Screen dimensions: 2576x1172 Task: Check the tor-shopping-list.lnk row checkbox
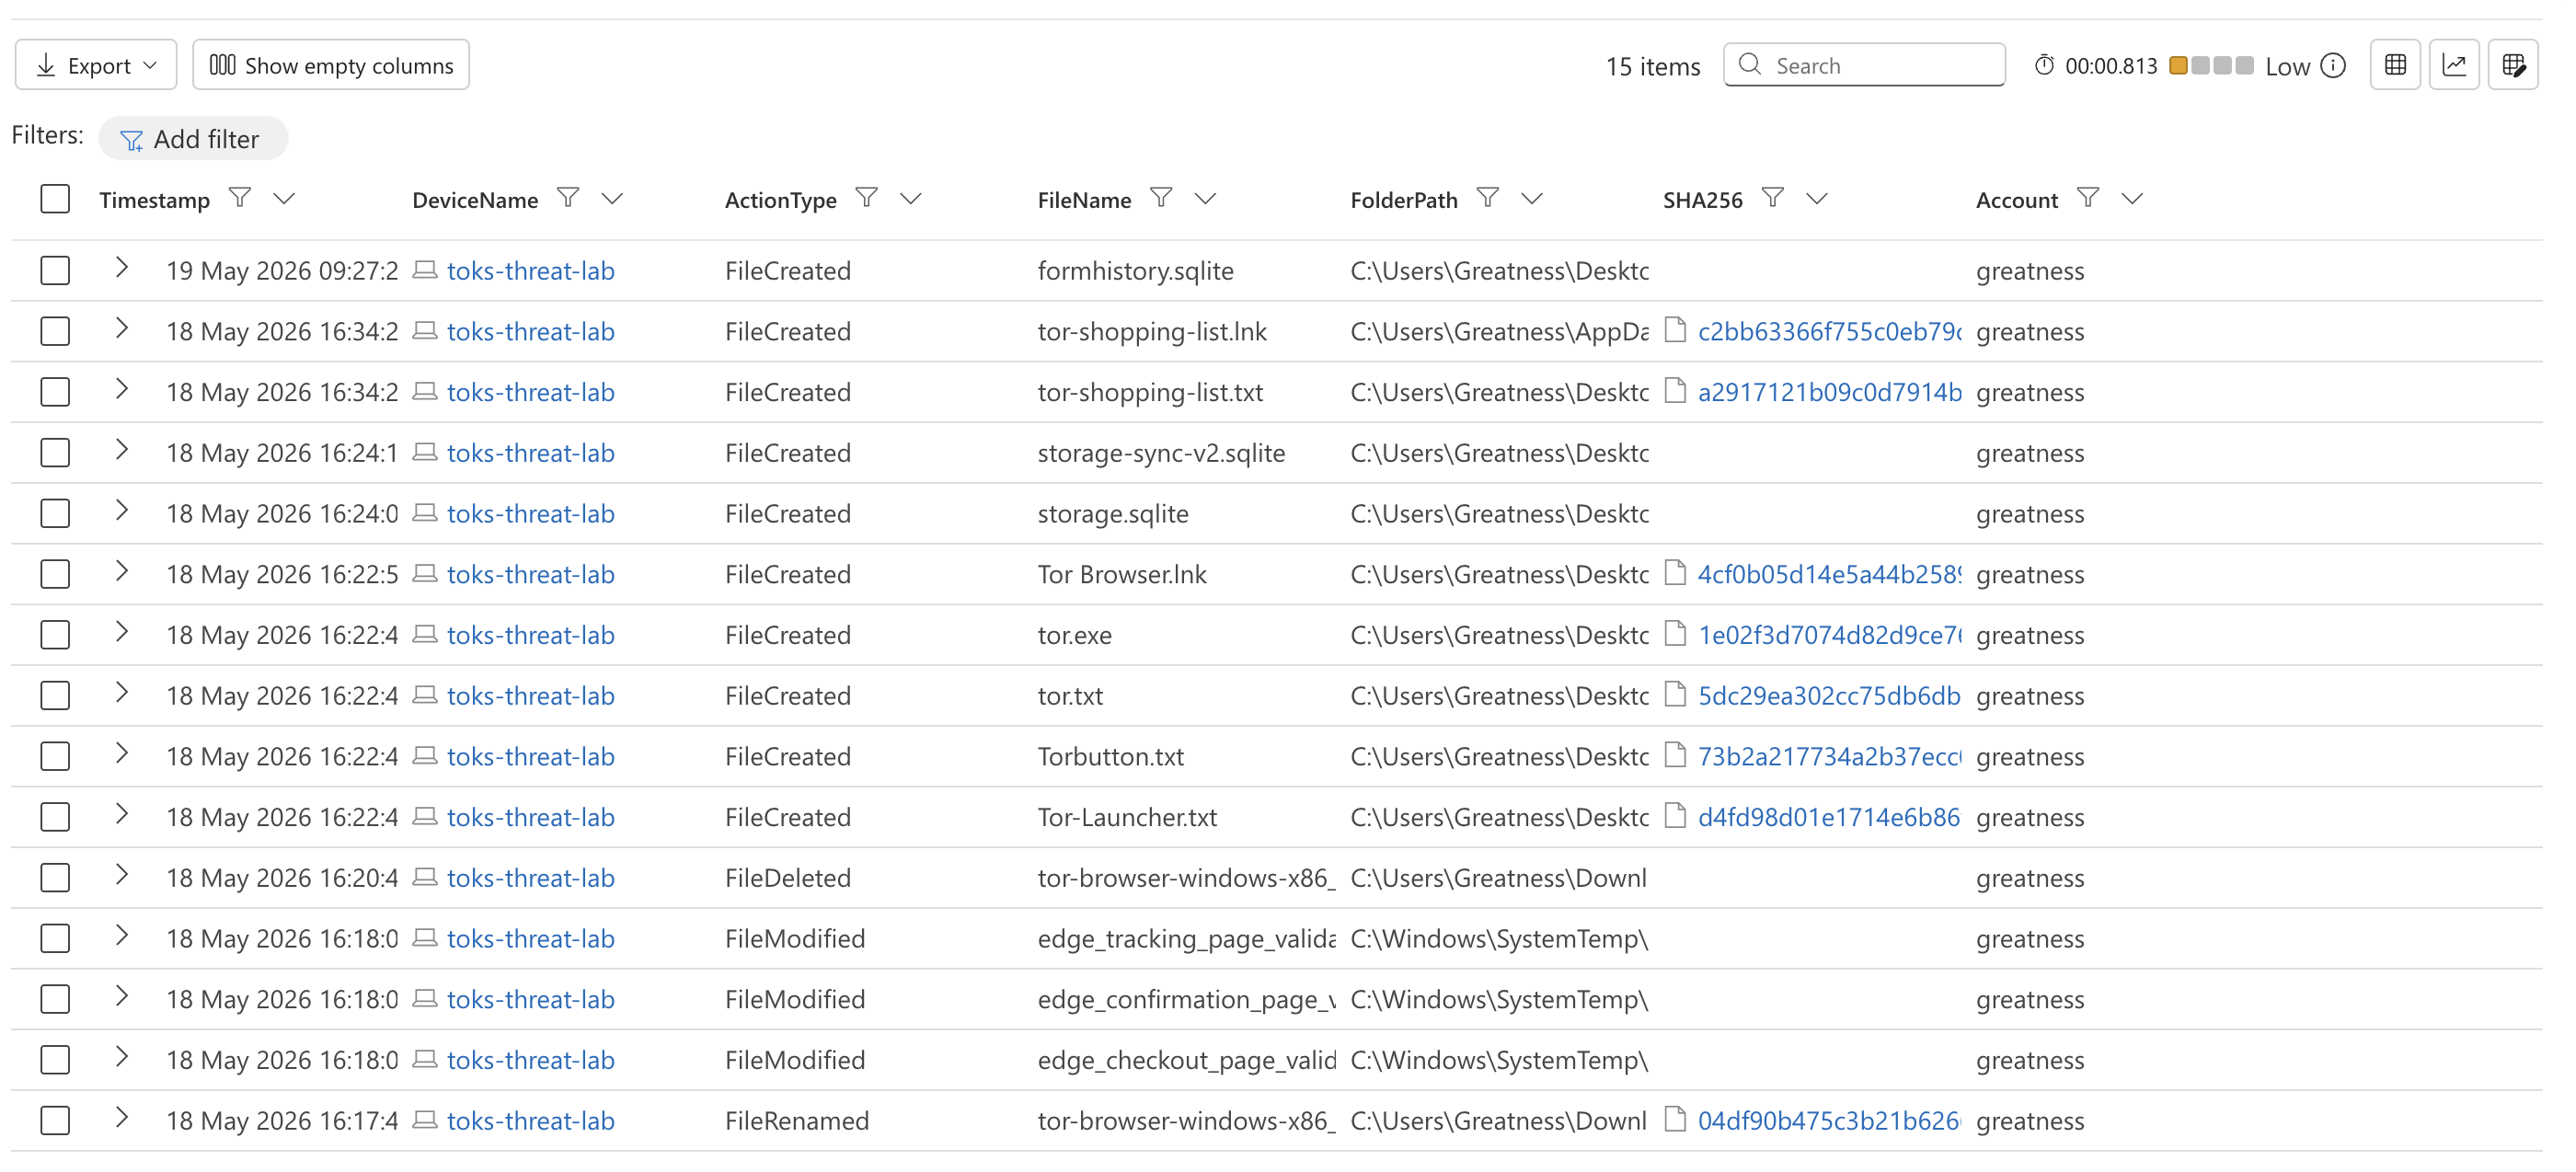55,331
